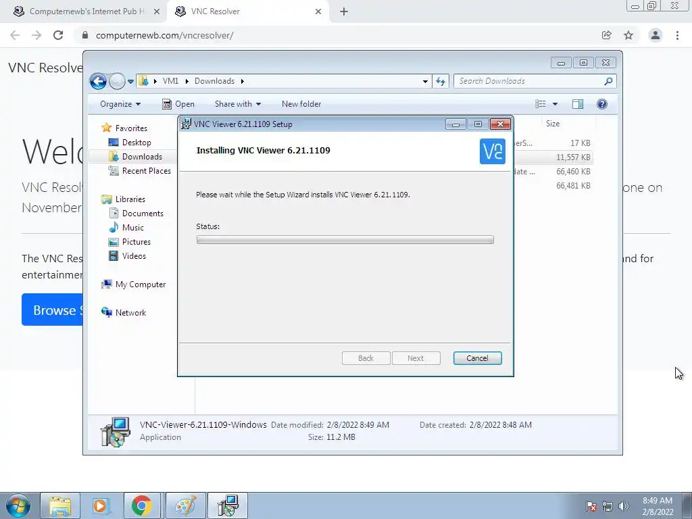Click the Downloads breadcrumb in address bar
This screenshot has width=692, height=519.
click(x=214, y=81)
